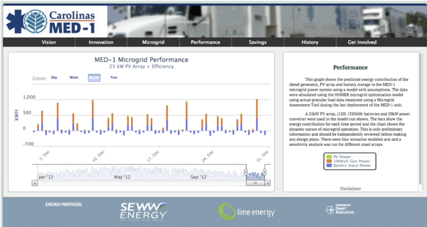Set chart zoom to Week
The width and height of the screenshot is (427, 227).
click(74, 77)
